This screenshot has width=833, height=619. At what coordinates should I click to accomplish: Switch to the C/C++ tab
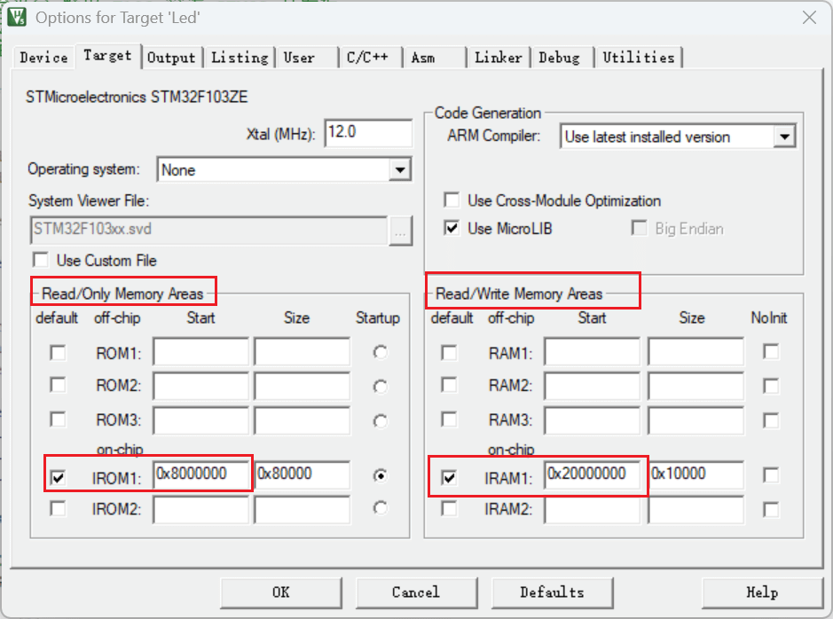[x=366, y=58]
